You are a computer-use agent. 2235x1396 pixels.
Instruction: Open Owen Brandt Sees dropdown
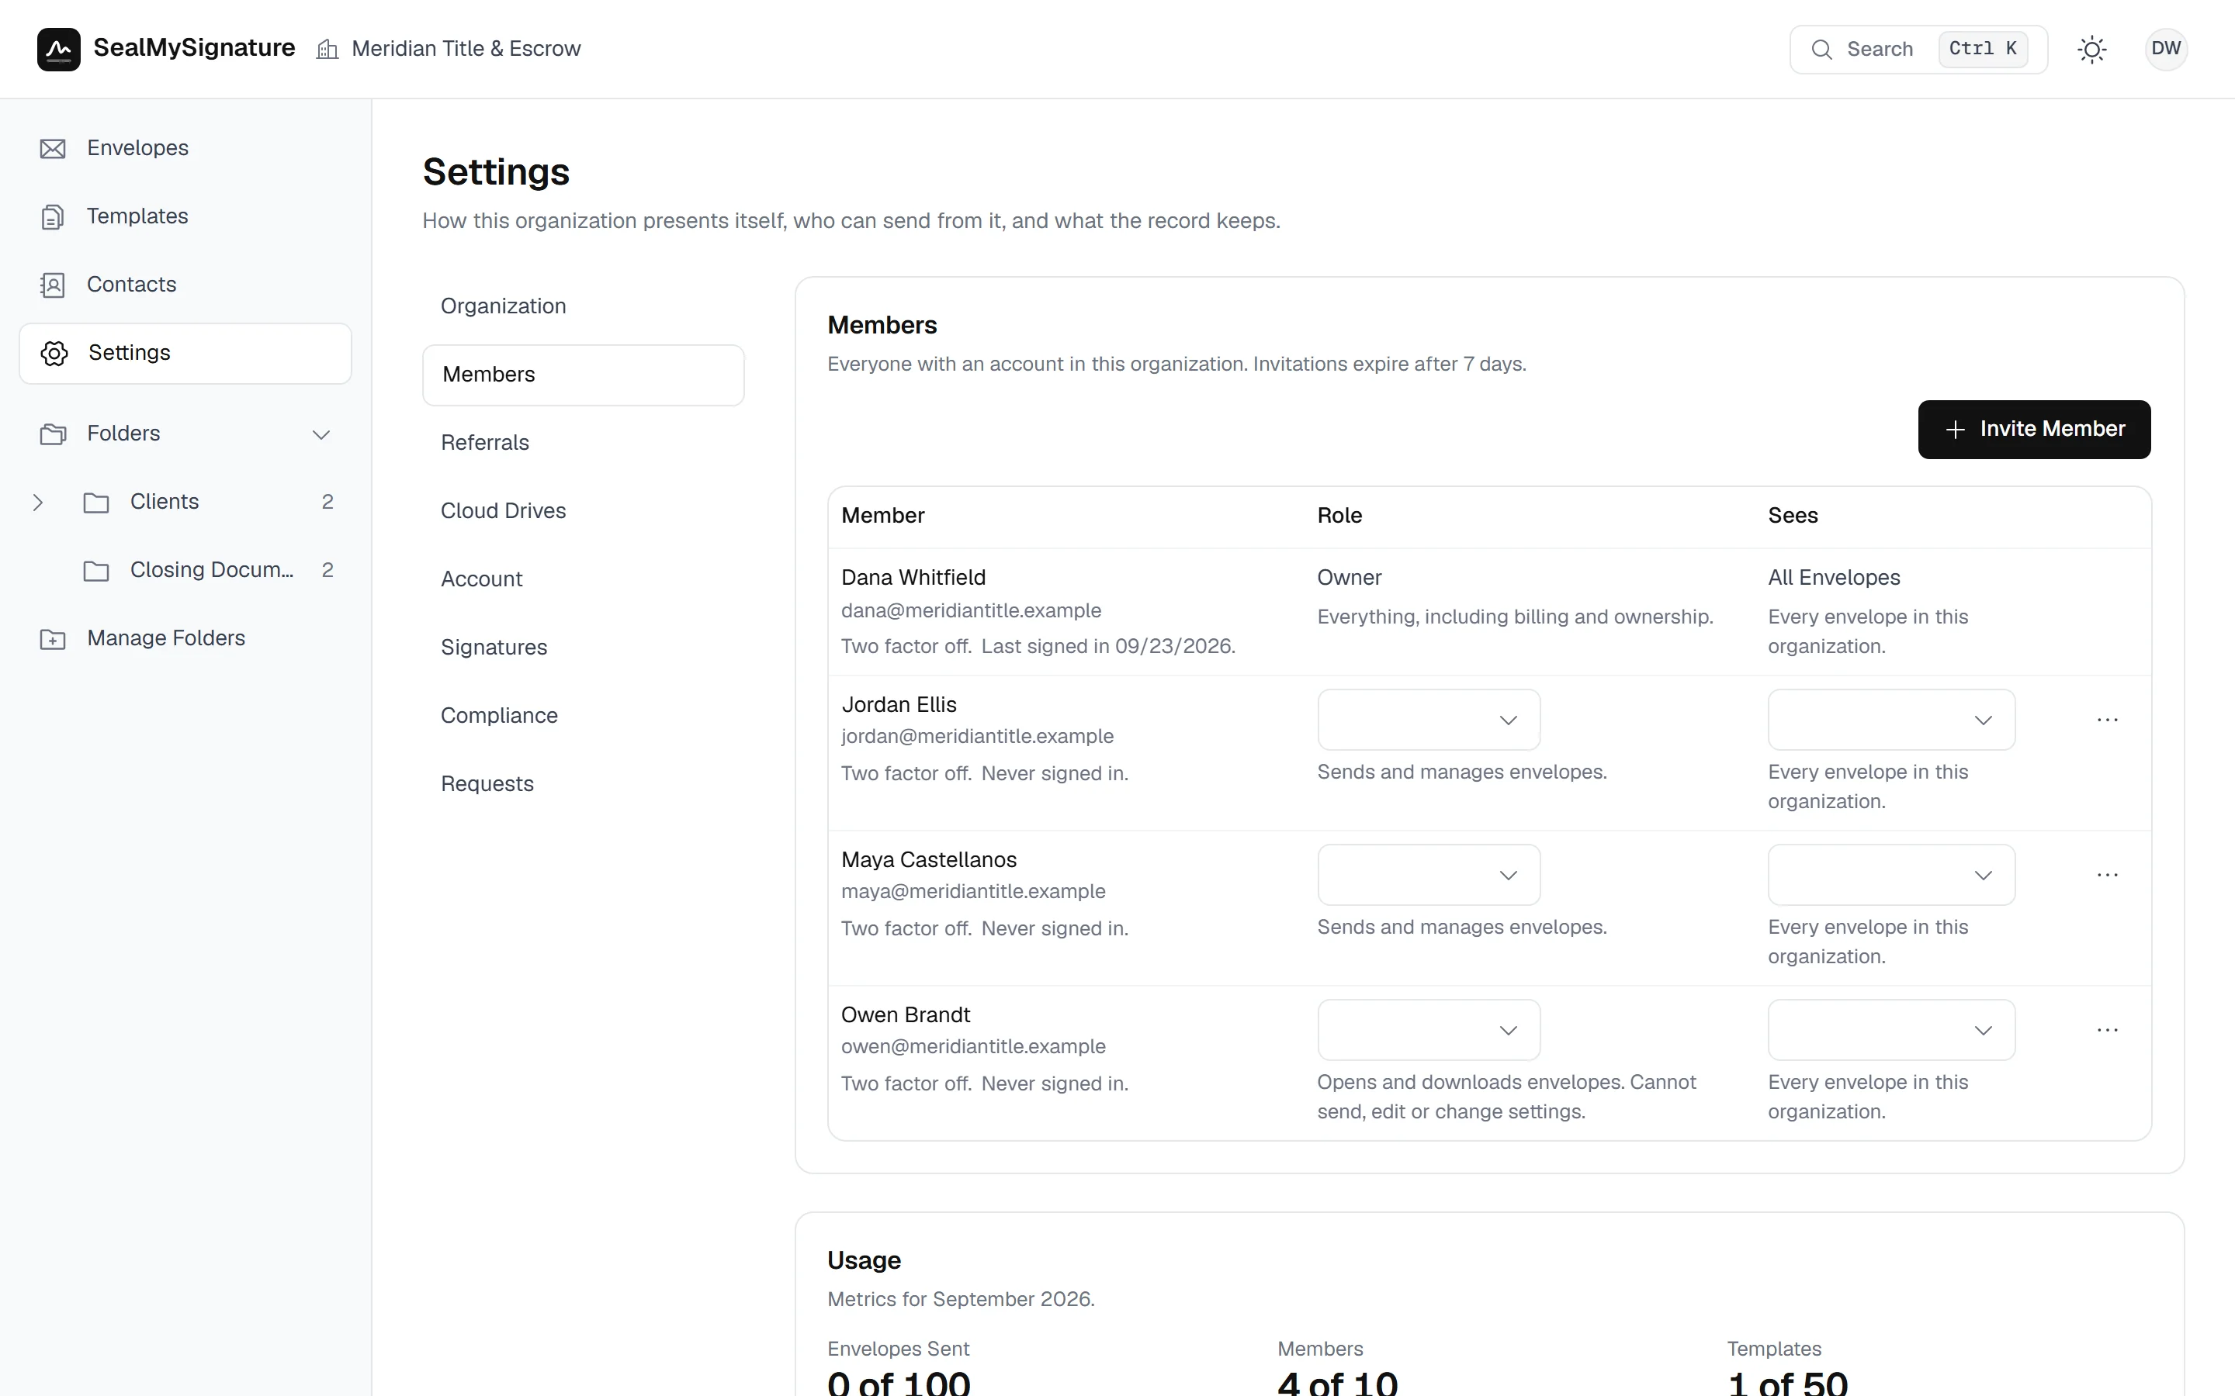(1891, 1029)
